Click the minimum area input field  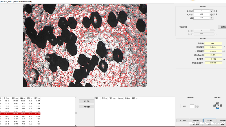coord(201,10)
